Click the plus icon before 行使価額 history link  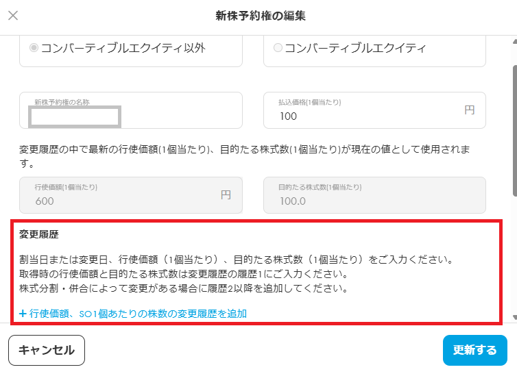point(23,314)
